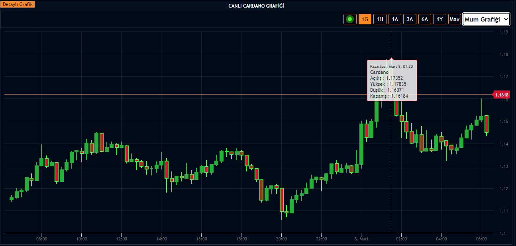Select the Yüksek : 1.17835 value
The image size is (516, 246).
click(x=388, y=84)
